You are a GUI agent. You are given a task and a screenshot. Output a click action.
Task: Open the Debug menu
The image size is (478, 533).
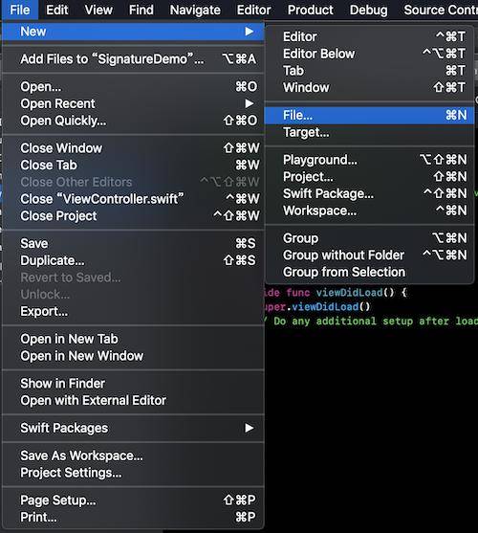[369, 10]
